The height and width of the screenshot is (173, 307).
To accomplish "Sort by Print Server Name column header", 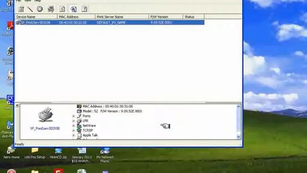I will point(122,17).
